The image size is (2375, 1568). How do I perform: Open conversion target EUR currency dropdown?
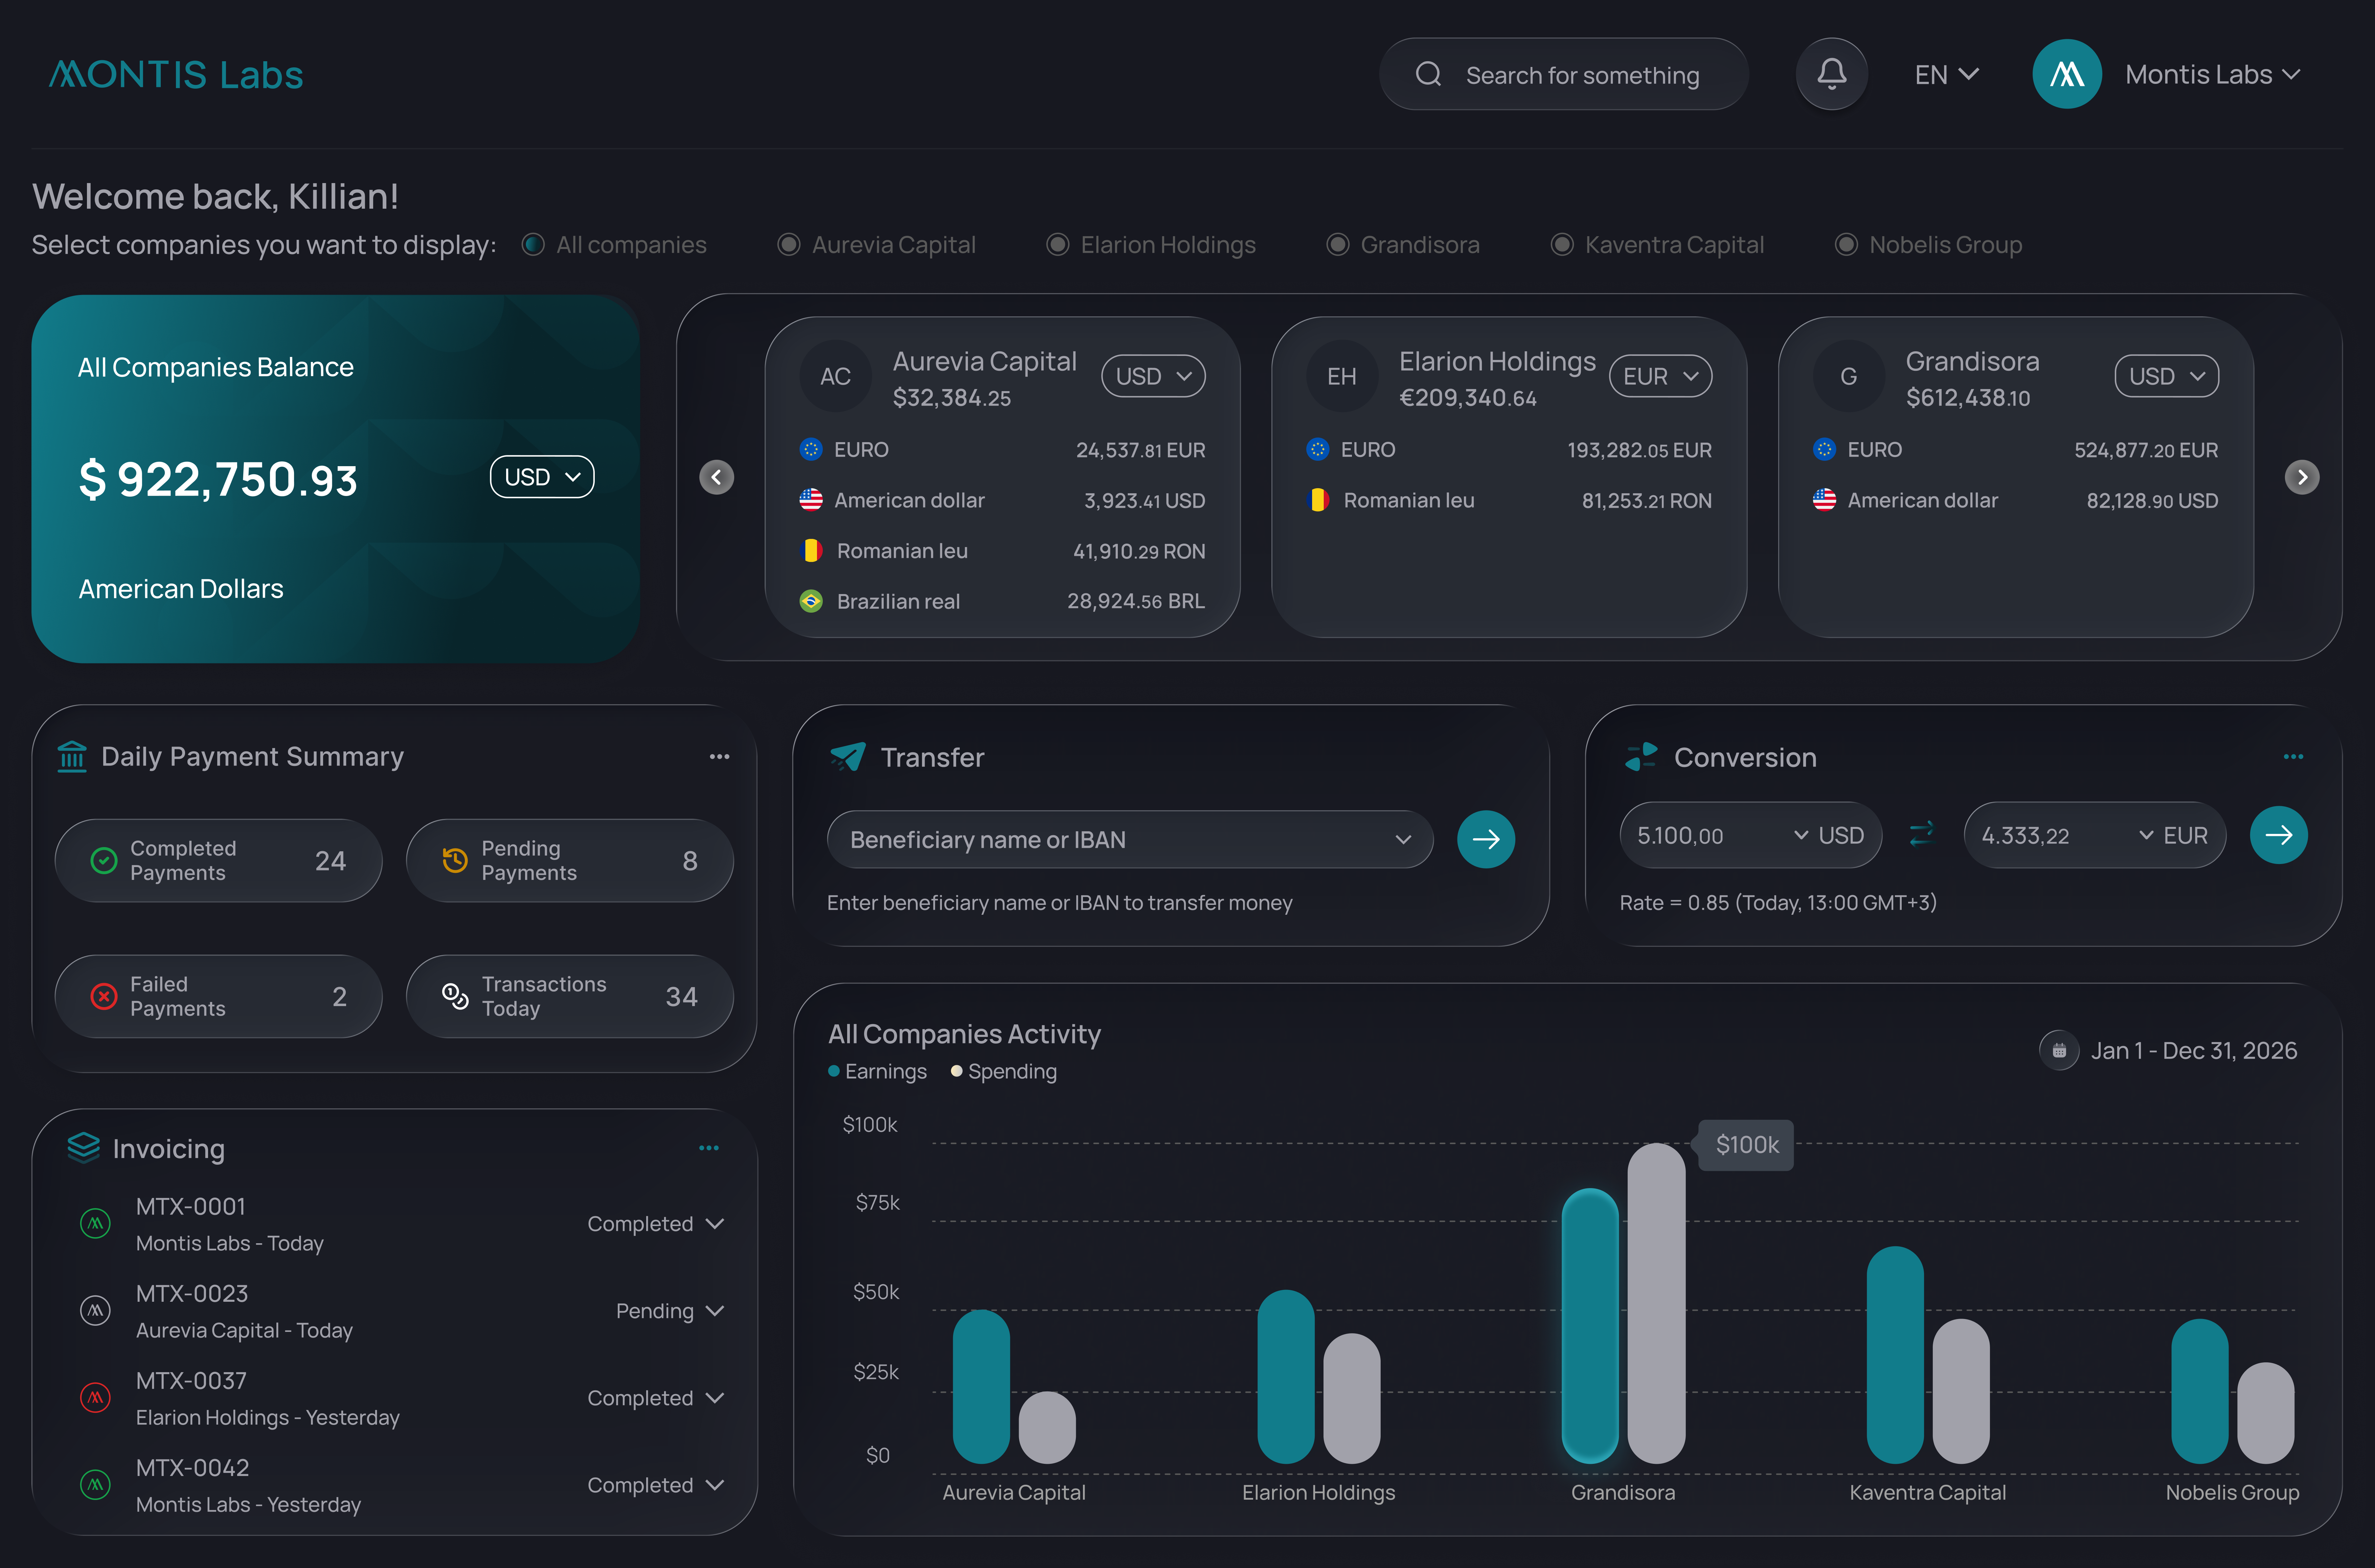pyautogui.click(x=2173, y=835)
